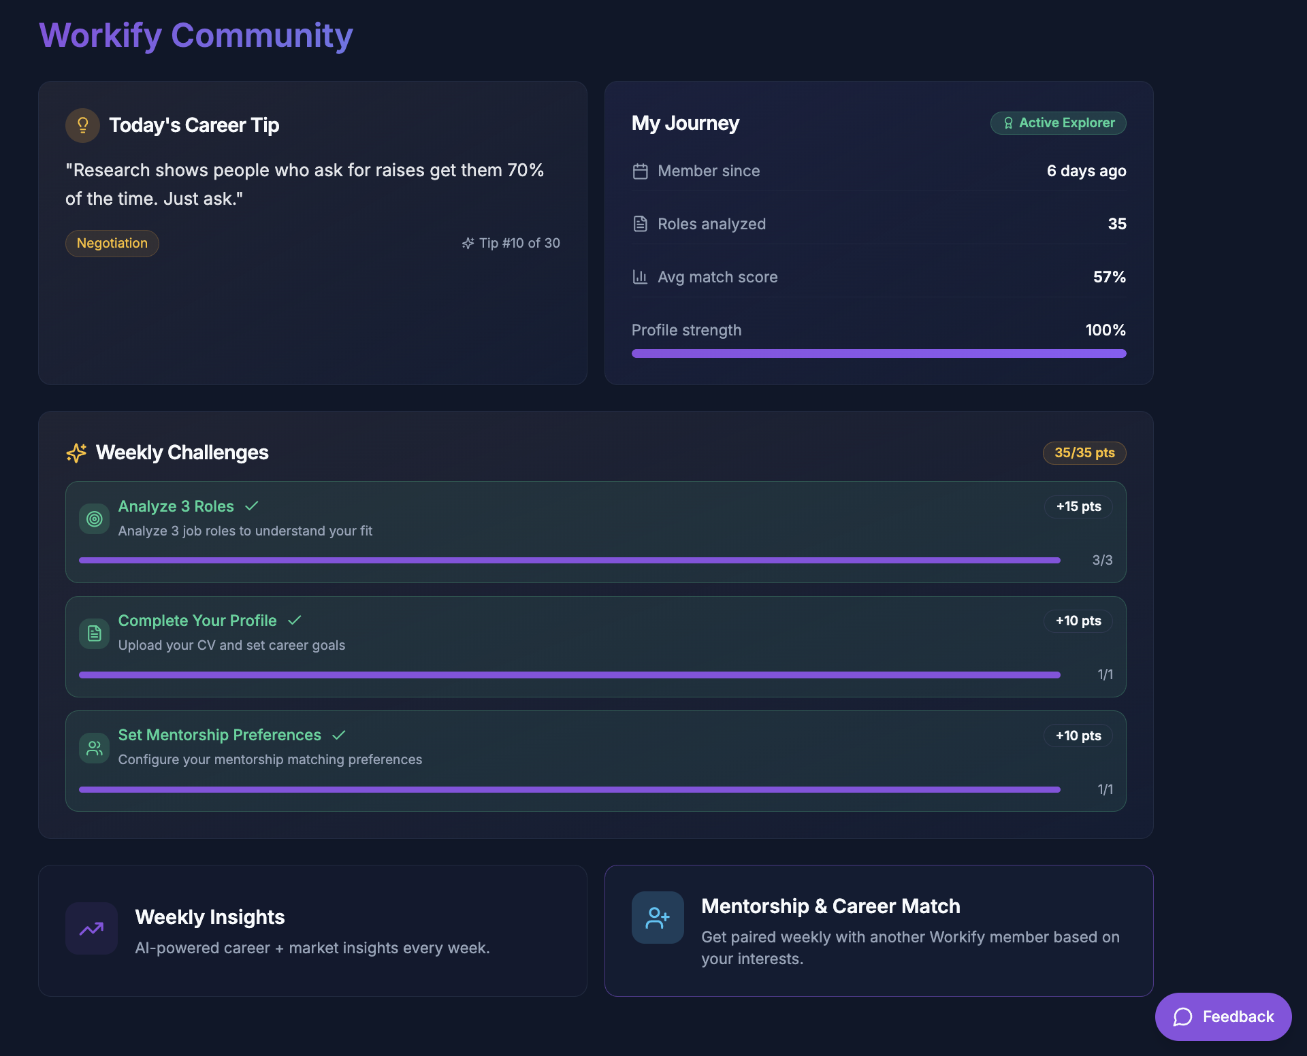
Task: Select the target icon on Analyze 3 Roles challenge
Action: click(x=94, y=518)
